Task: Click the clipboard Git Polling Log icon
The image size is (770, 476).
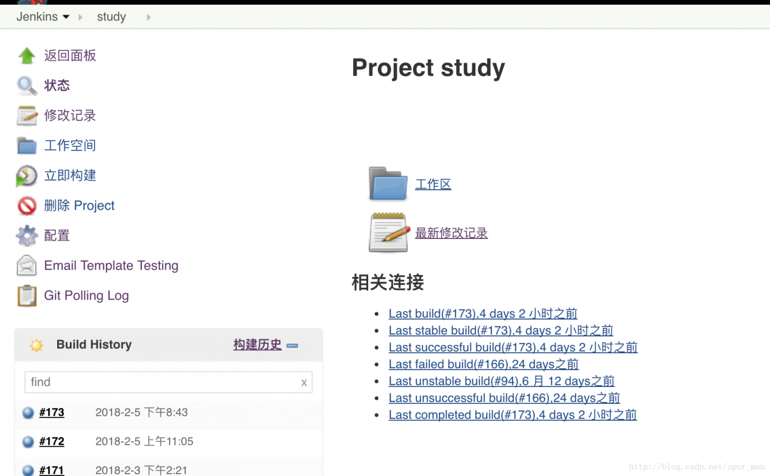Action: click(26, 295)
